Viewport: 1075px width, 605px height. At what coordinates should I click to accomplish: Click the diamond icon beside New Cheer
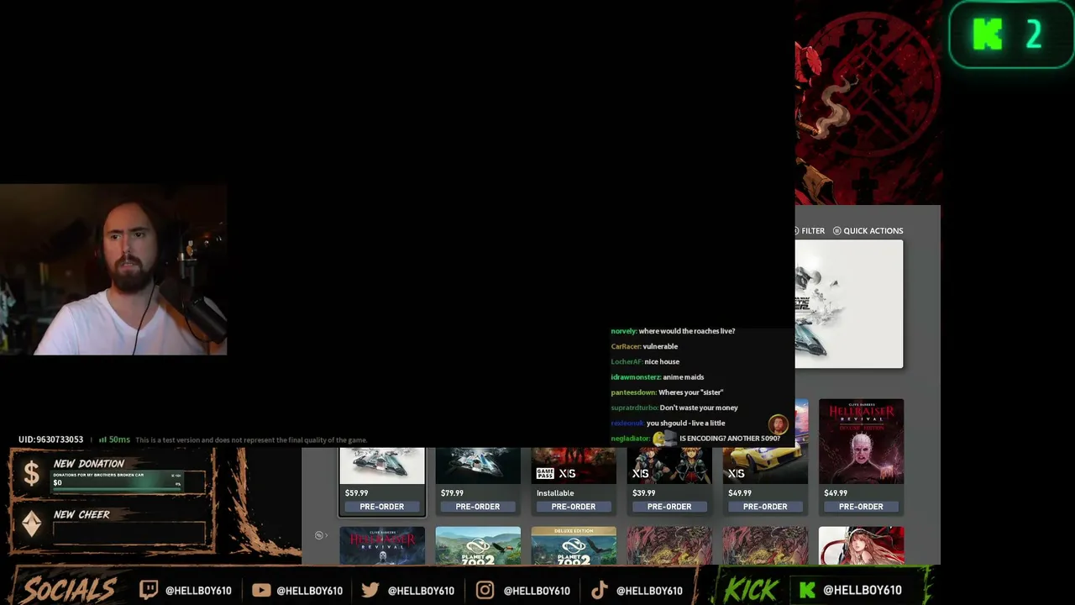(x=31, y=524)
